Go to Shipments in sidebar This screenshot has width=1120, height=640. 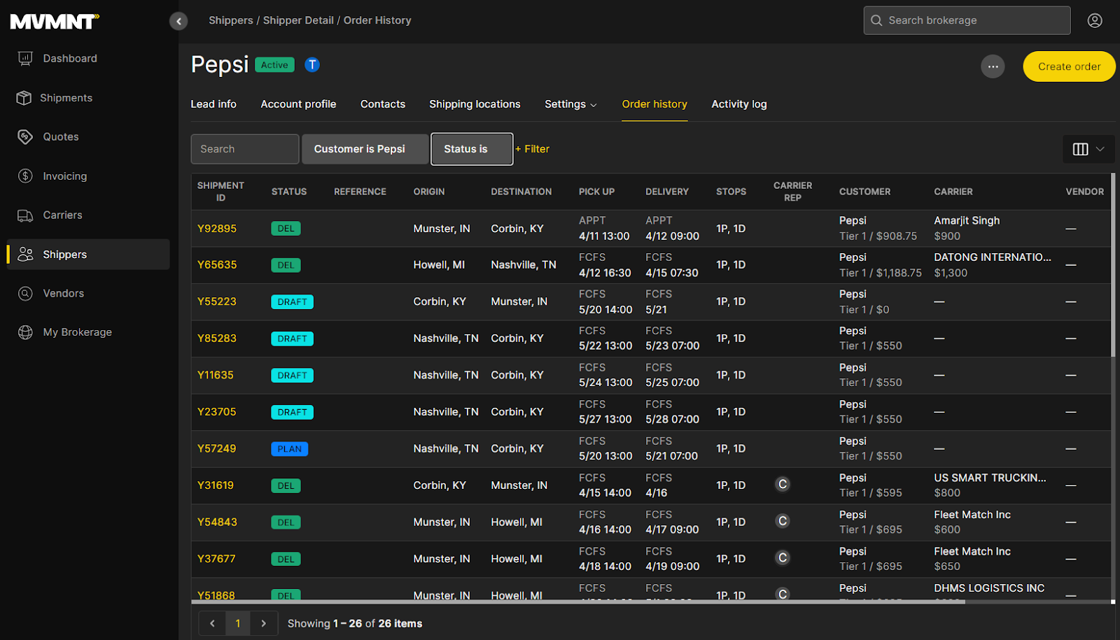click(x=66, y=98)
